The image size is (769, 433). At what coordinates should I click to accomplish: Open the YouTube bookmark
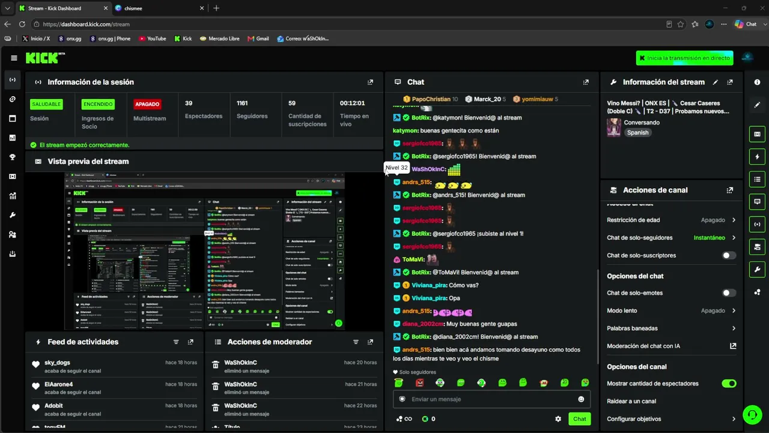(x=153, y=38)
